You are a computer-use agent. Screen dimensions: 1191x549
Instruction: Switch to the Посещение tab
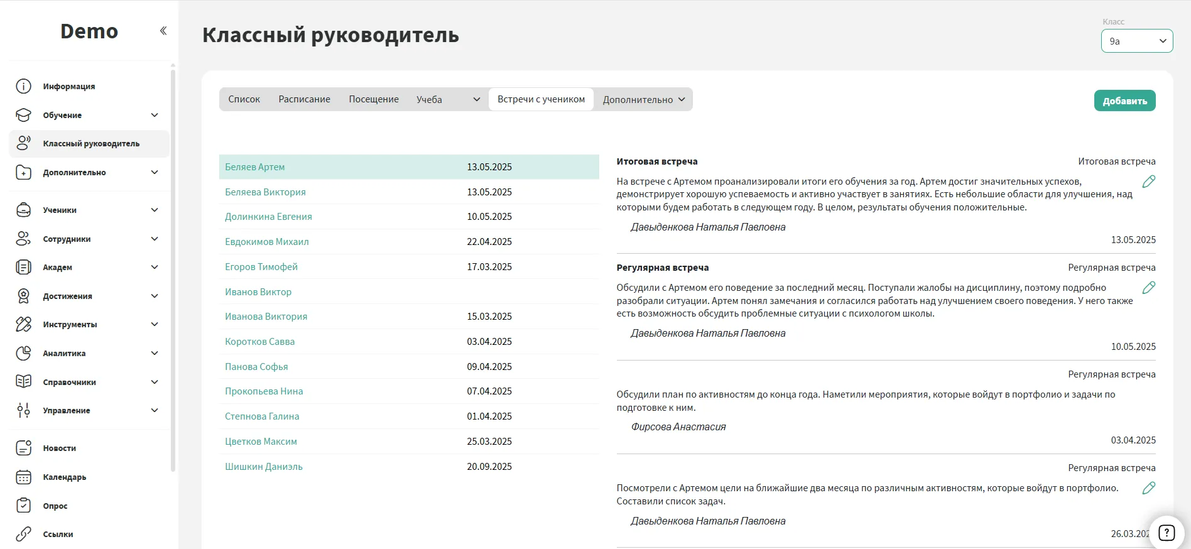[x=374, y=99]
